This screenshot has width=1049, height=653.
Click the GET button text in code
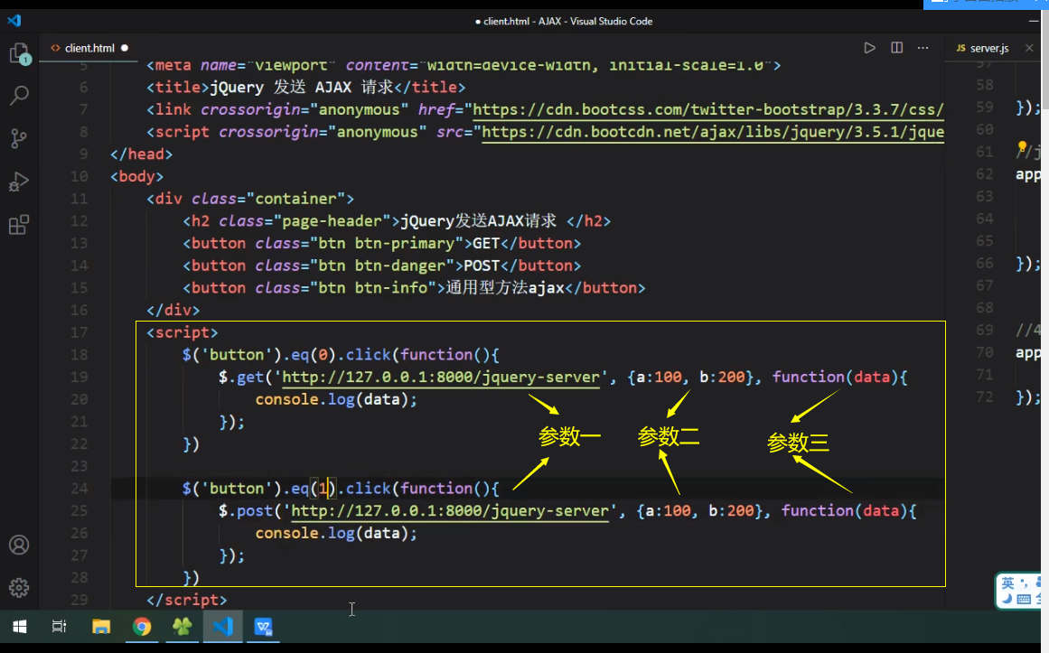(x=486, y=244)
